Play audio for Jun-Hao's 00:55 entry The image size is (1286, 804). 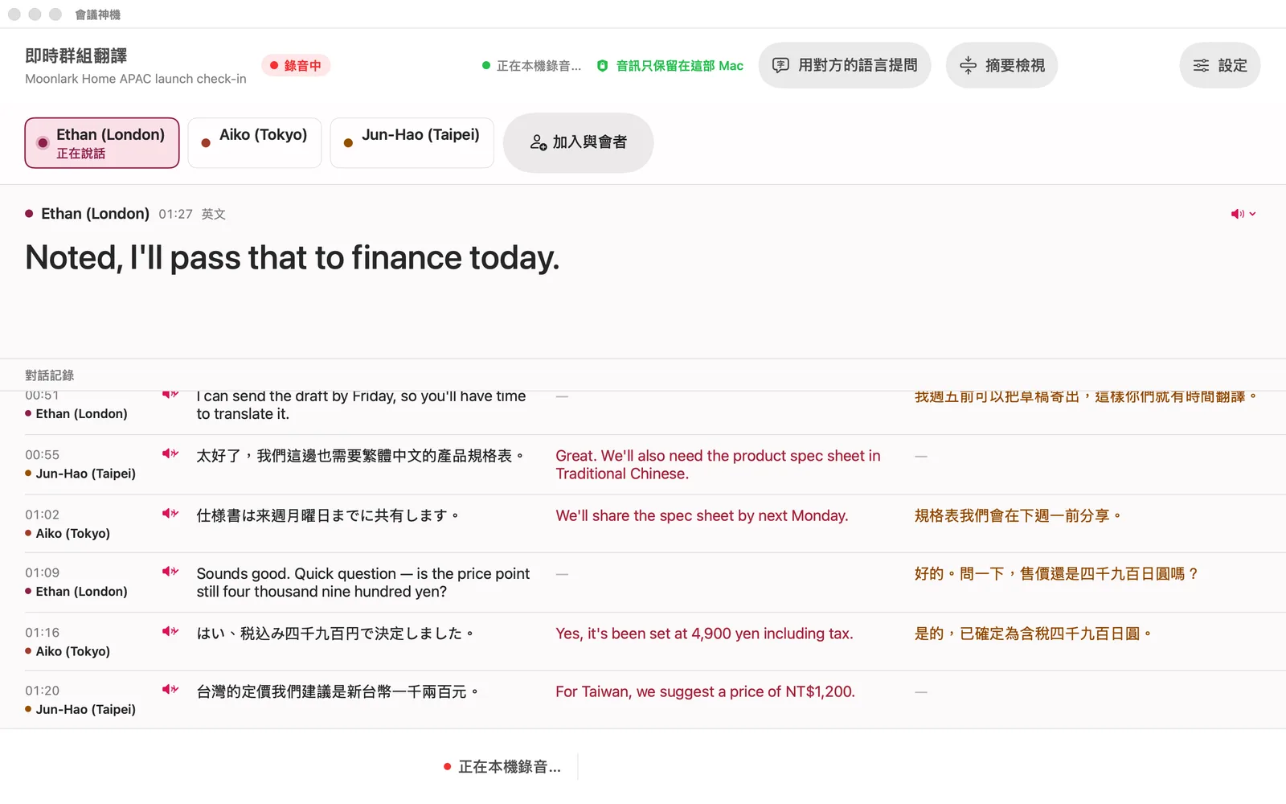point(170,454)
